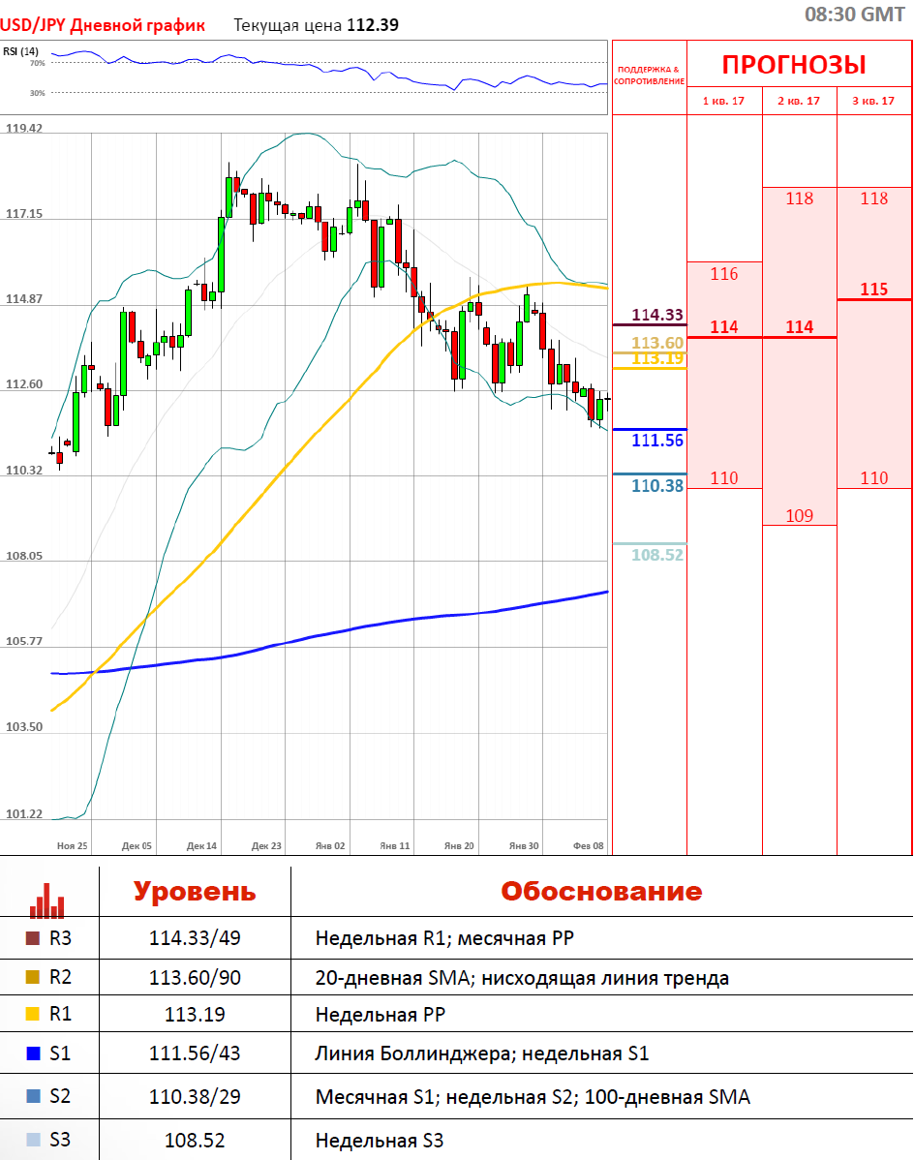The image size is (914, 1160).
Task: Click the 113.19 level cell in table
Action: (196, 1014)
